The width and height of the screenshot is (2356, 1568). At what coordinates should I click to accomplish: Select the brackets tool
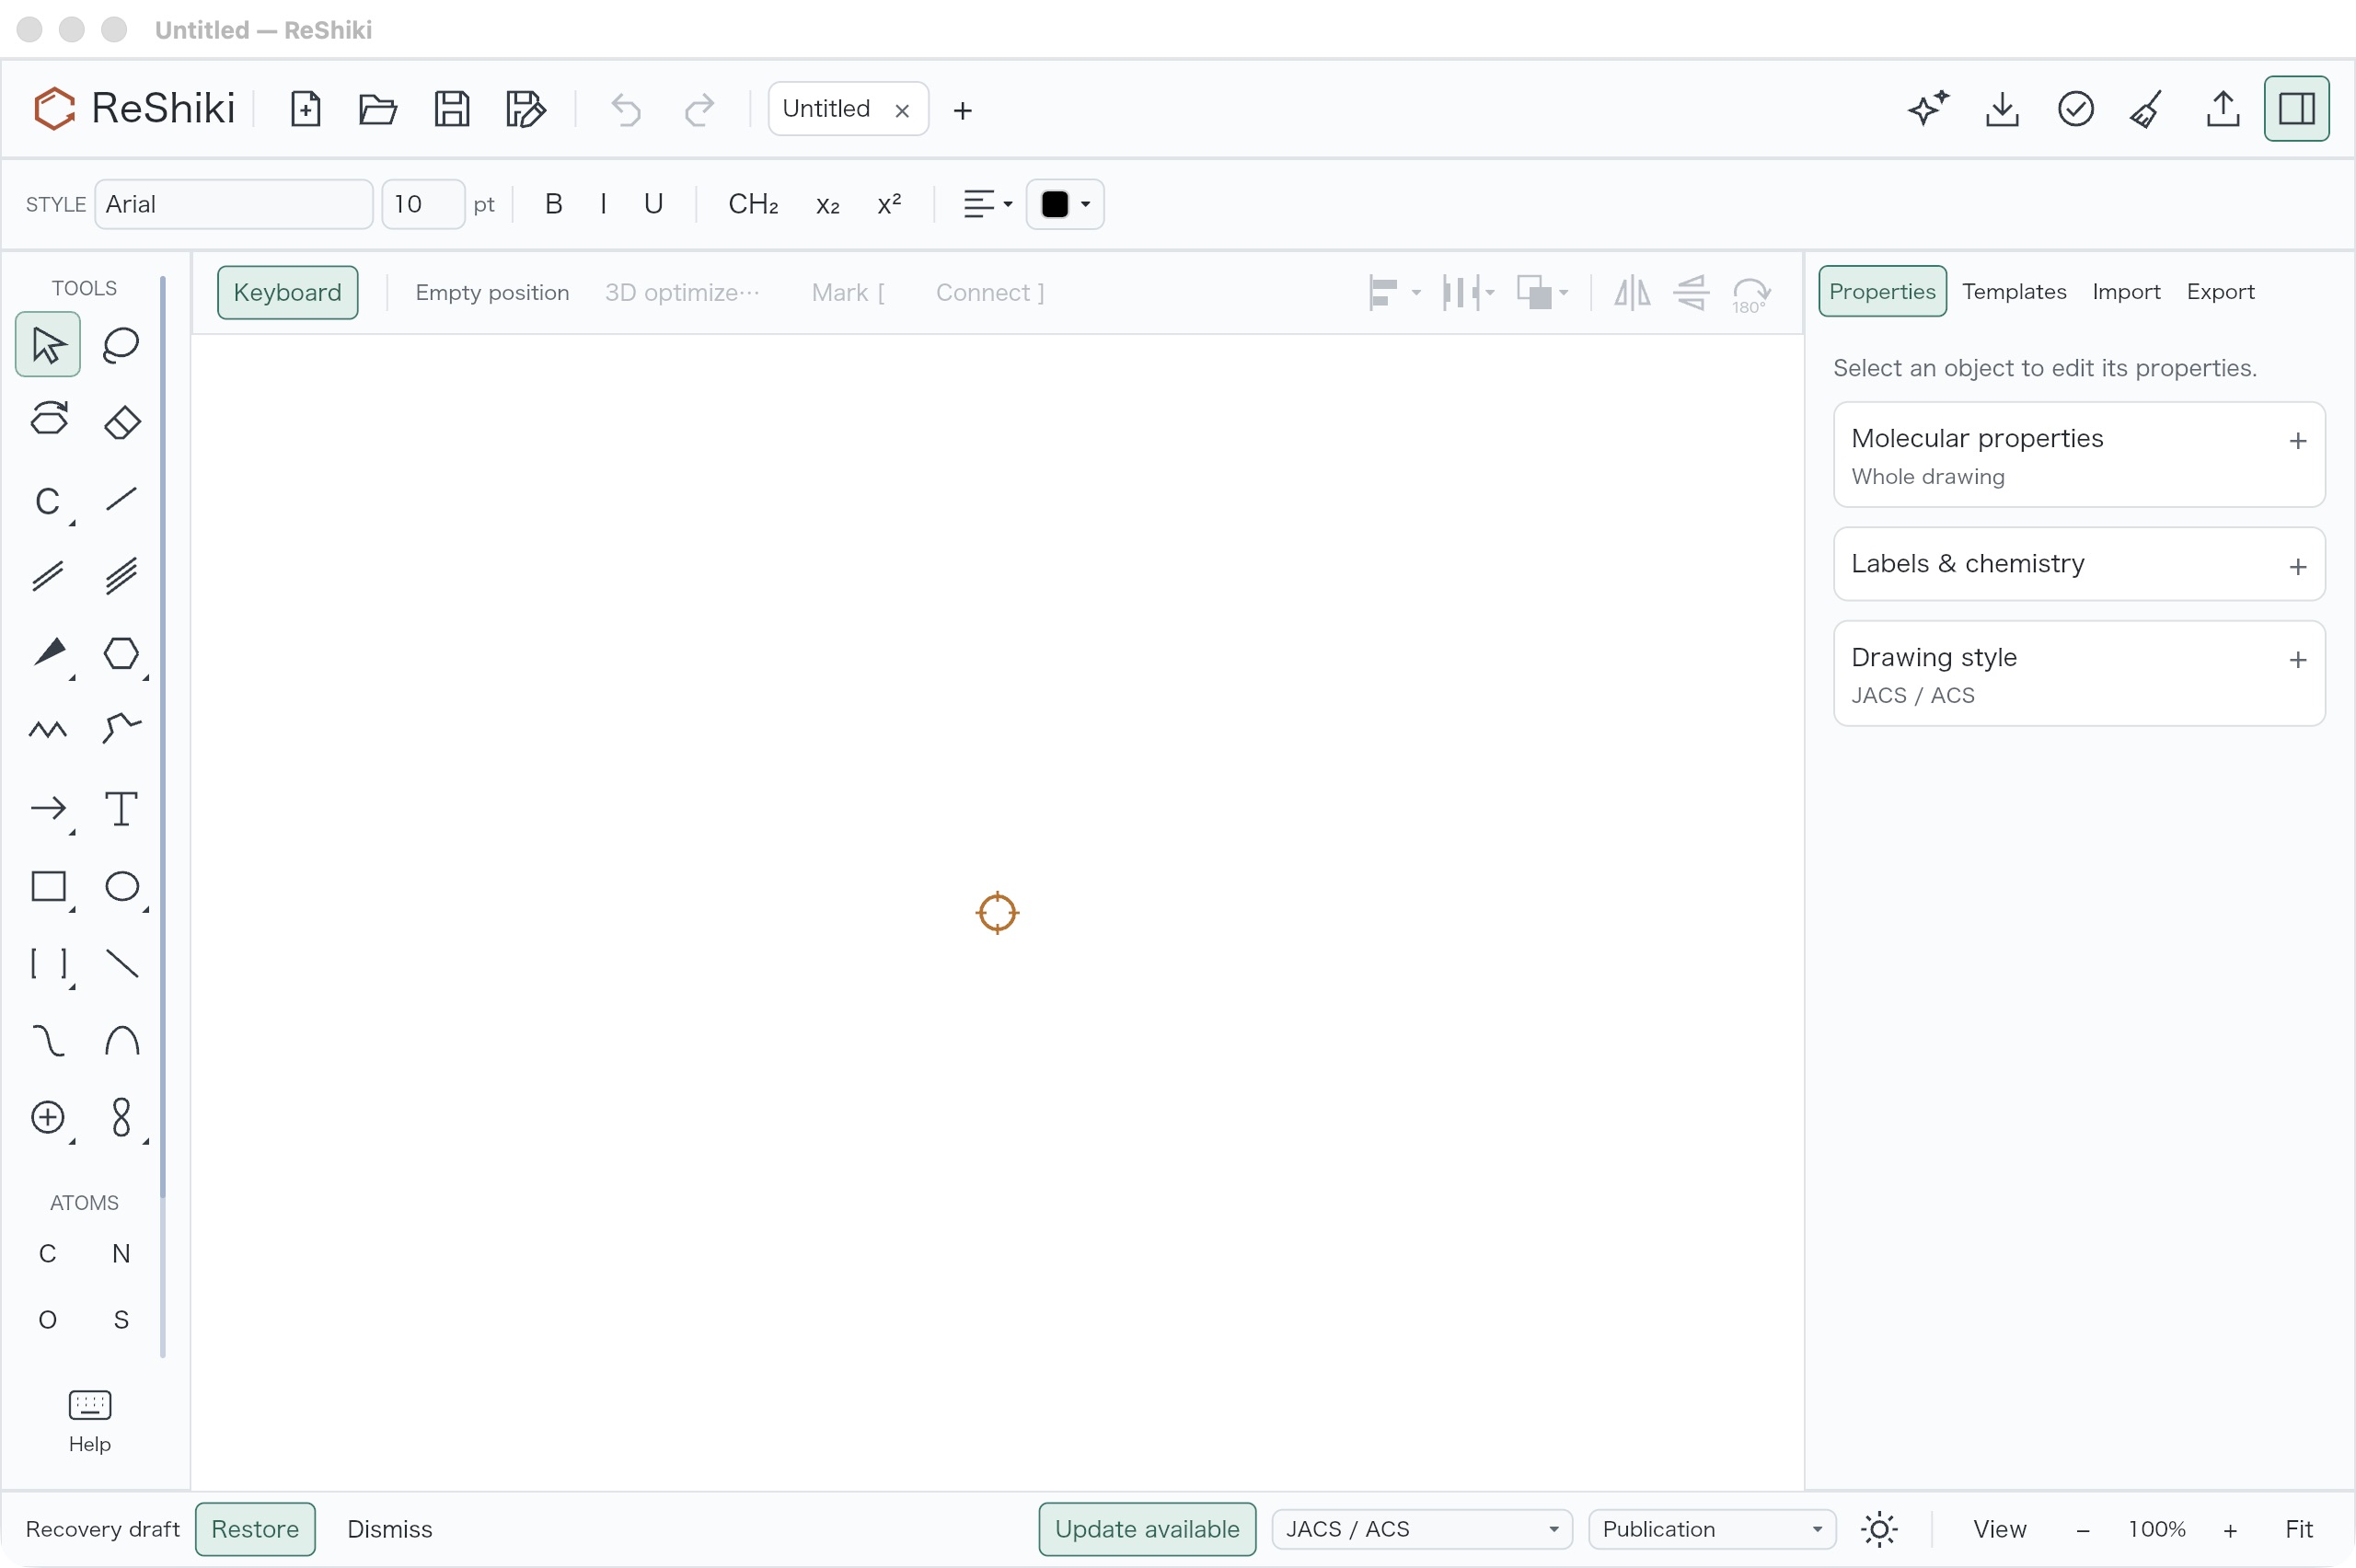tap(48, 963)
